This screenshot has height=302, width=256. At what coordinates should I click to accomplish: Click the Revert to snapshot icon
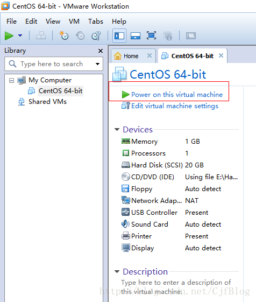[x=80, y=36]
